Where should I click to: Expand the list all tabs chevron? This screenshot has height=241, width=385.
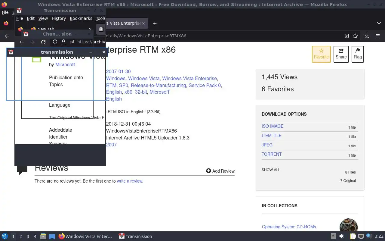click(x=379, y=23)
